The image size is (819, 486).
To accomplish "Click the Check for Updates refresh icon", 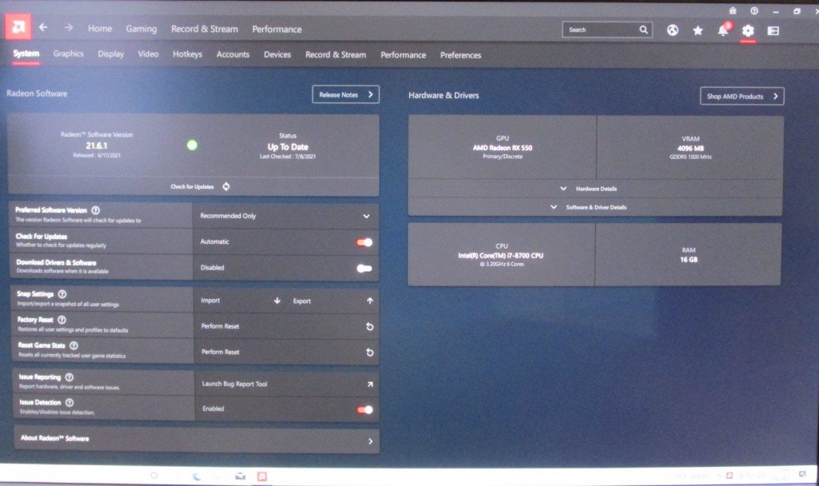I will (x=226, y=186).
